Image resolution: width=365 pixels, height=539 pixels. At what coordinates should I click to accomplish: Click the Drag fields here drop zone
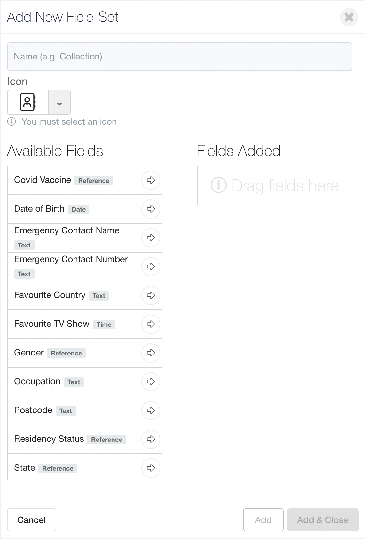275,185
